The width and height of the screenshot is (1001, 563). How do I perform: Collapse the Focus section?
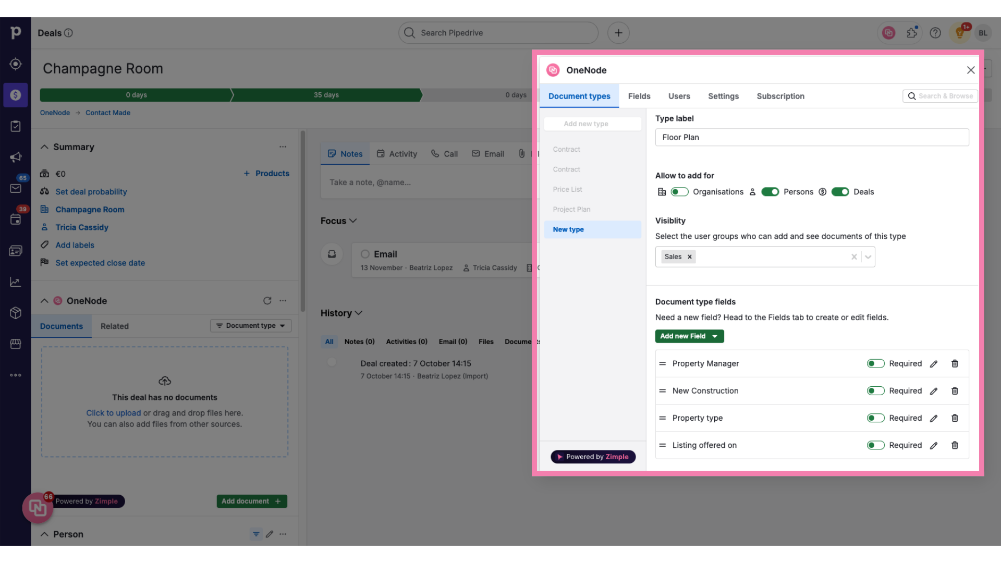click(x=353, y=221)
